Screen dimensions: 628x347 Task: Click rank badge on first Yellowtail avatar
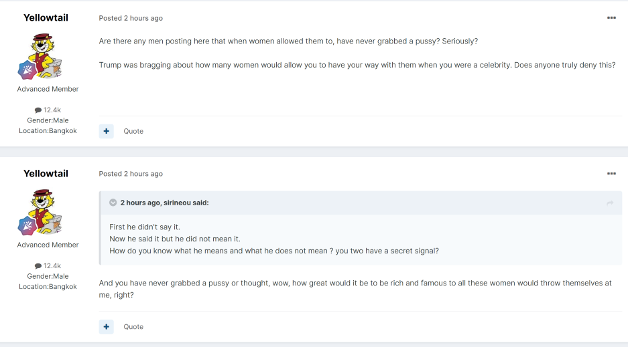coord(27,70)
